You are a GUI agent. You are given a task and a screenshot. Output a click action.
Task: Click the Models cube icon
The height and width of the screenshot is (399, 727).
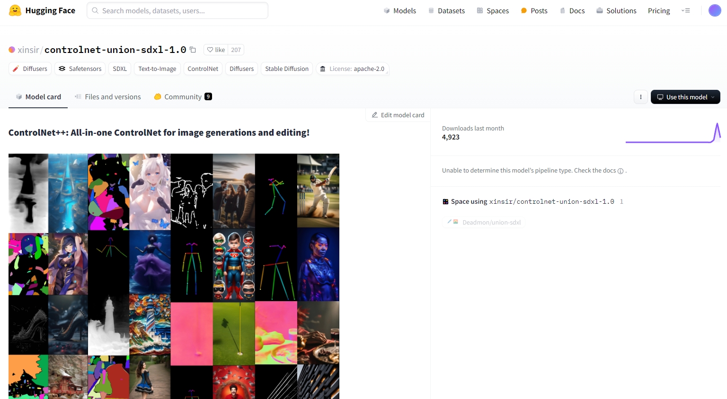coord(387,10)
